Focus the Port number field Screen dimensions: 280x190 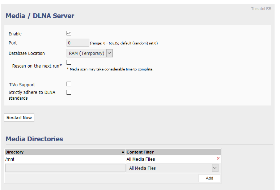pos(78,43)
